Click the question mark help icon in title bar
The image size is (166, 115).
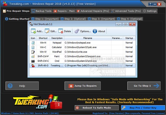coord(150,4)
